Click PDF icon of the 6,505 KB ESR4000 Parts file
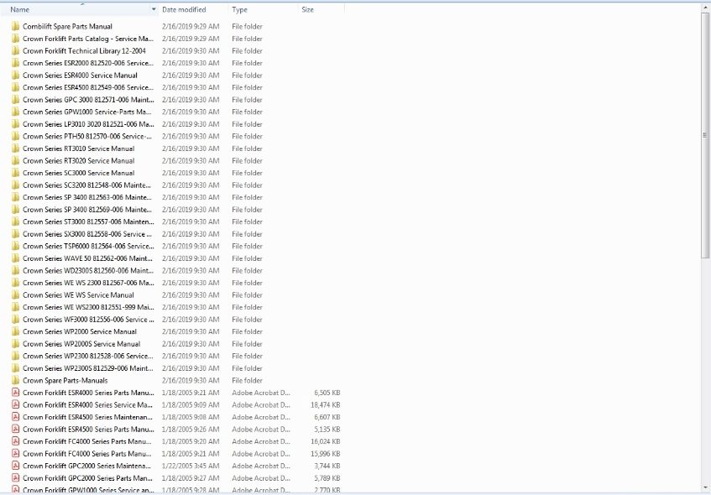This screenshot has height=495, width=711. [x=15, y=393]
